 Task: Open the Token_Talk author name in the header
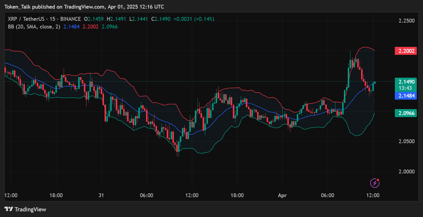(17, 7)
